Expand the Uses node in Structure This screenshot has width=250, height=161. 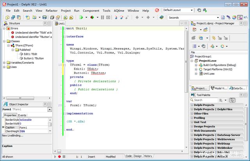coord(4,67)
